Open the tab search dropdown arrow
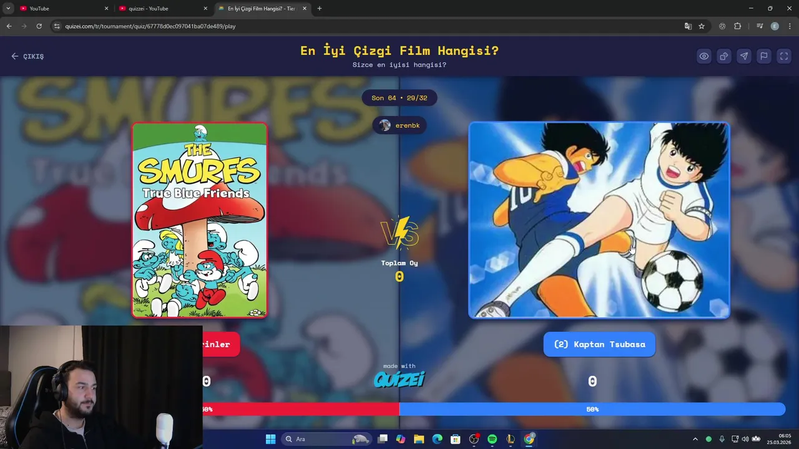The height and width of the screenshot is (449, 799). point(8,9)
